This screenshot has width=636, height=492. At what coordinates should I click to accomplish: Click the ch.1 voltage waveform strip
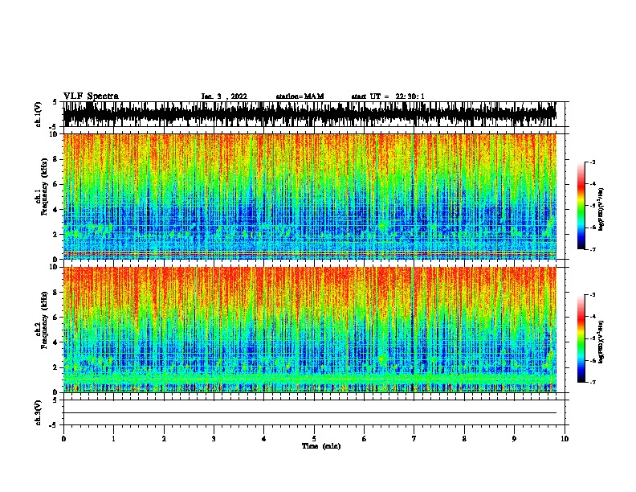click(314, 114)
